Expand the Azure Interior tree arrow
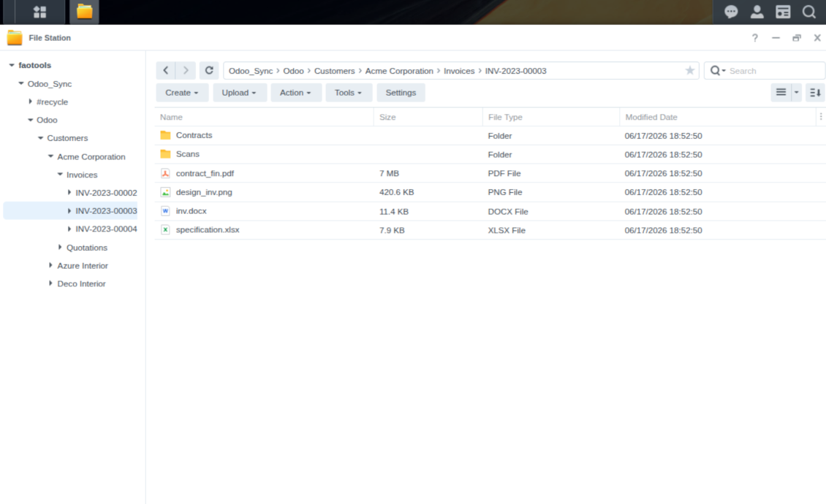Image resolution: width=826 pixels, height=504 pixels. pos(50,265)
